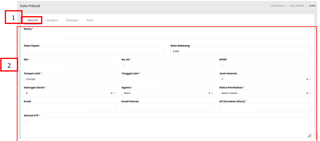Open the Pasangan tab
This screenshot has height=141, width=320.
coord(72,20)
